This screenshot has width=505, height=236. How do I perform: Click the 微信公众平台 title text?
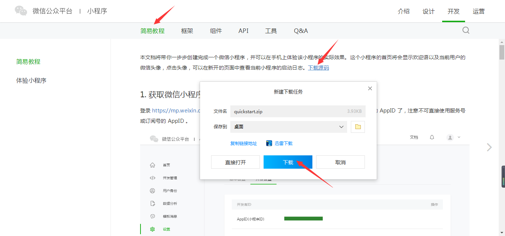(52, 11)
